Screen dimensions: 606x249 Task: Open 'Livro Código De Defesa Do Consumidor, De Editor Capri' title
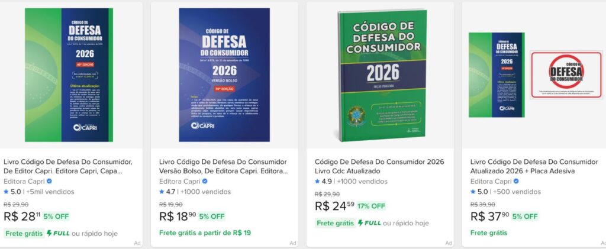pos(68,166)
